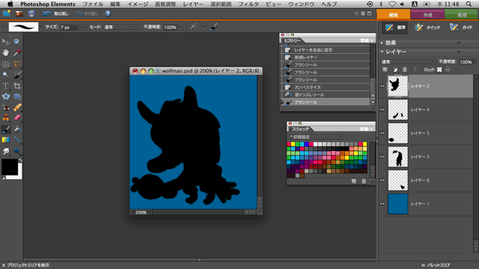Open the イメージ menu

(x=138, y=4)
